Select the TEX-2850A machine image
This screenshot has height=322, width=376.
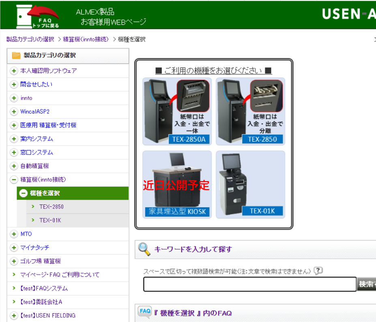coord(177,111)
